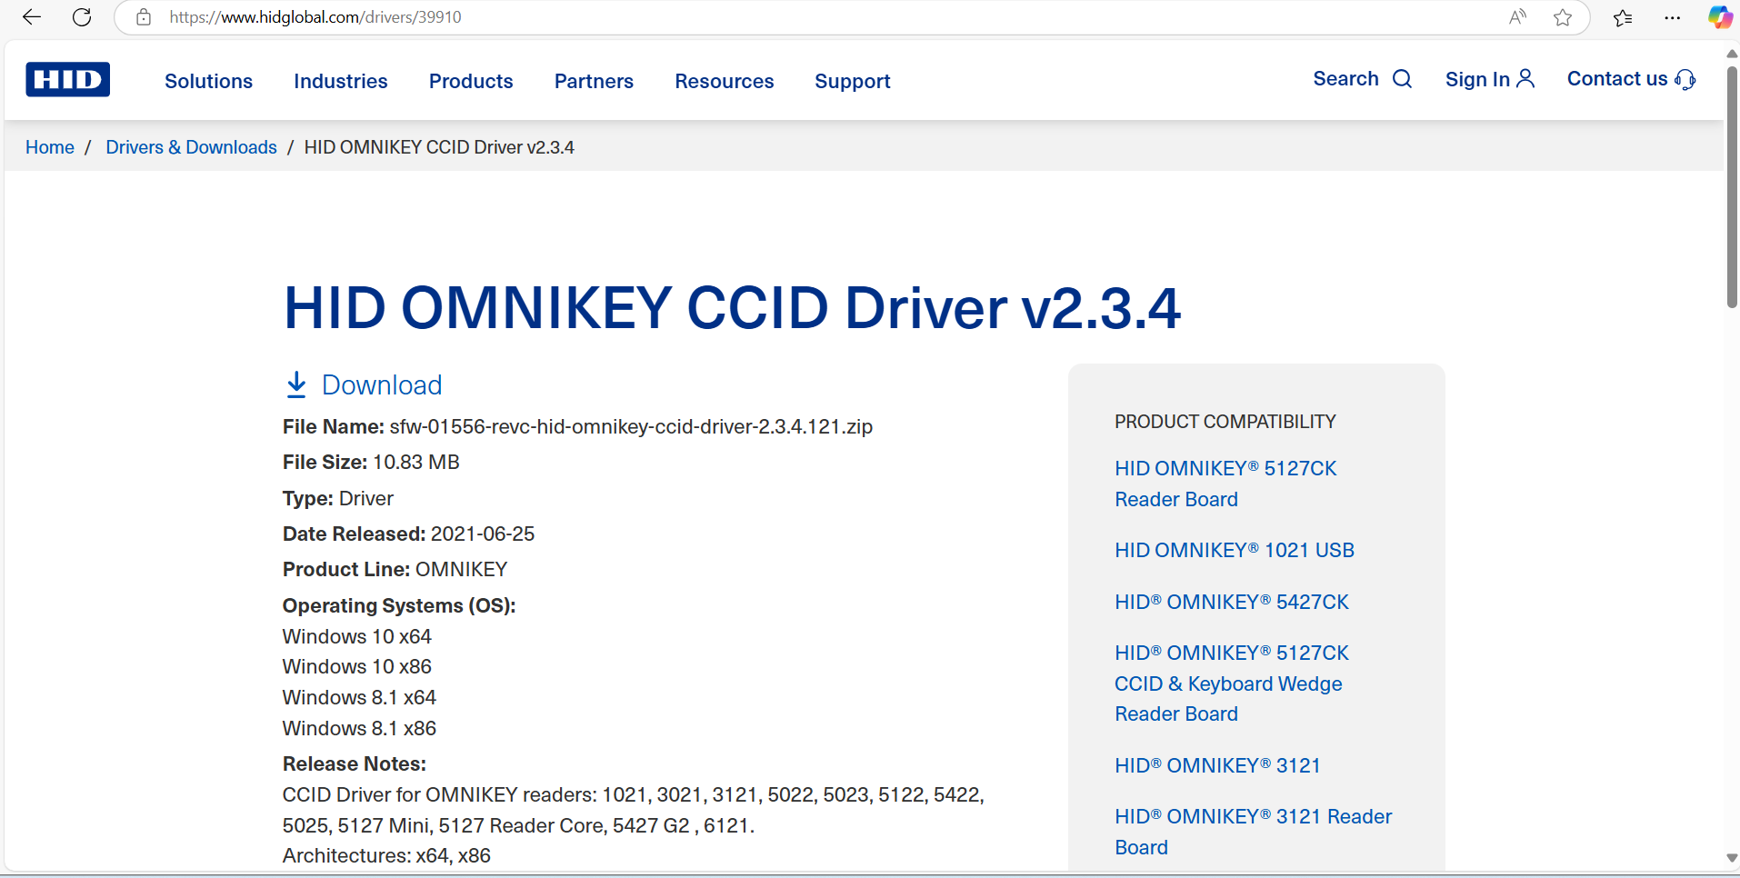
Task: Expand the Industries menu
Action: coord(340,81)
